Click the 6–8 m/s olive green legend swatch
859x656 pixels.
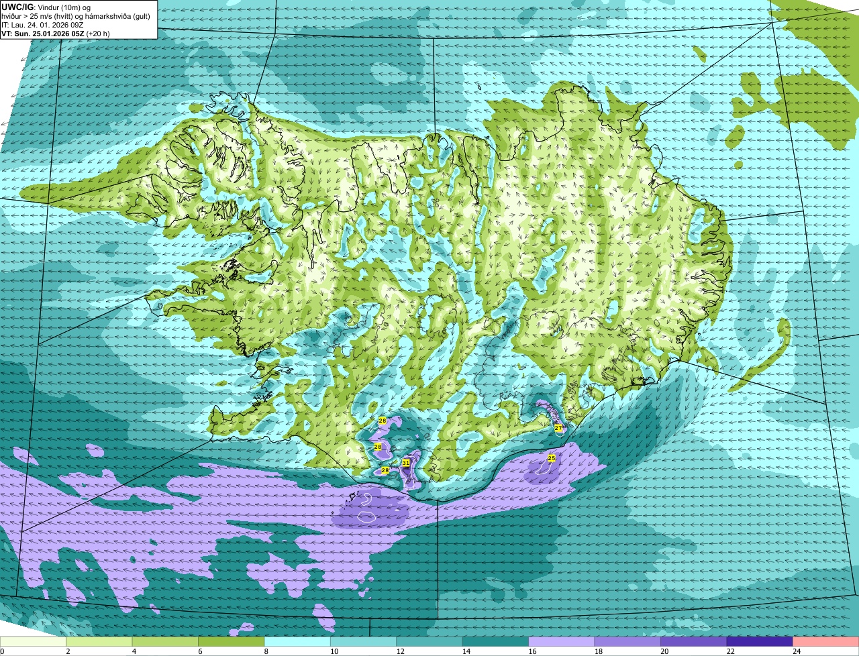232,642
